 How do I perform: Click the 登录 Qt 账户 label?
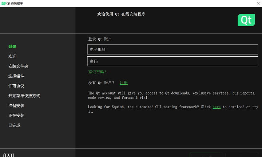(x=100, y=39)
